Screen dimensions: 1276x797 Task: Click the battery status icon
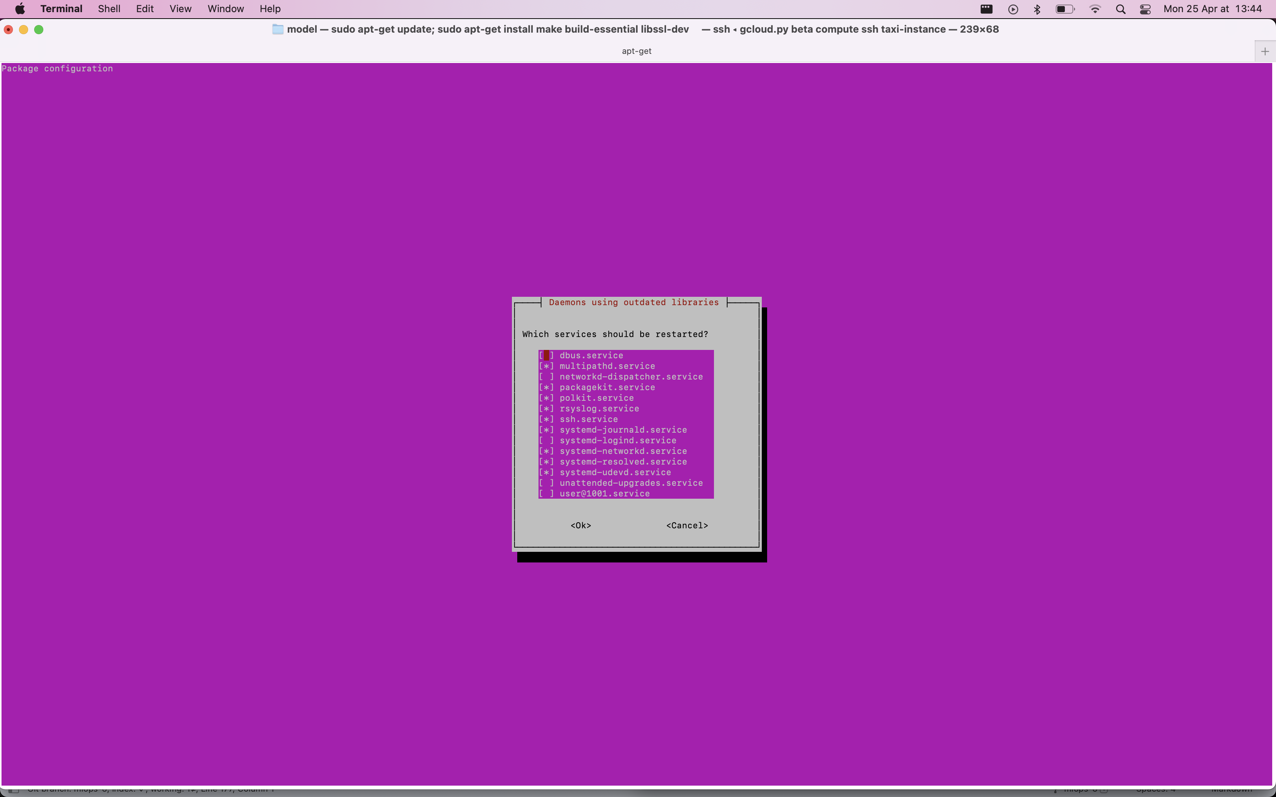point(1064,8)
